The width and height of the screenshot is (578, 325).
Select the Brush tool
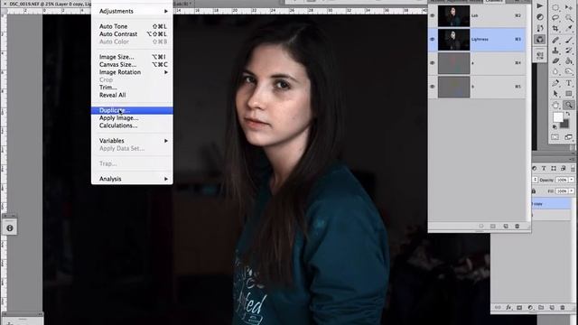(x=569, y=40)
